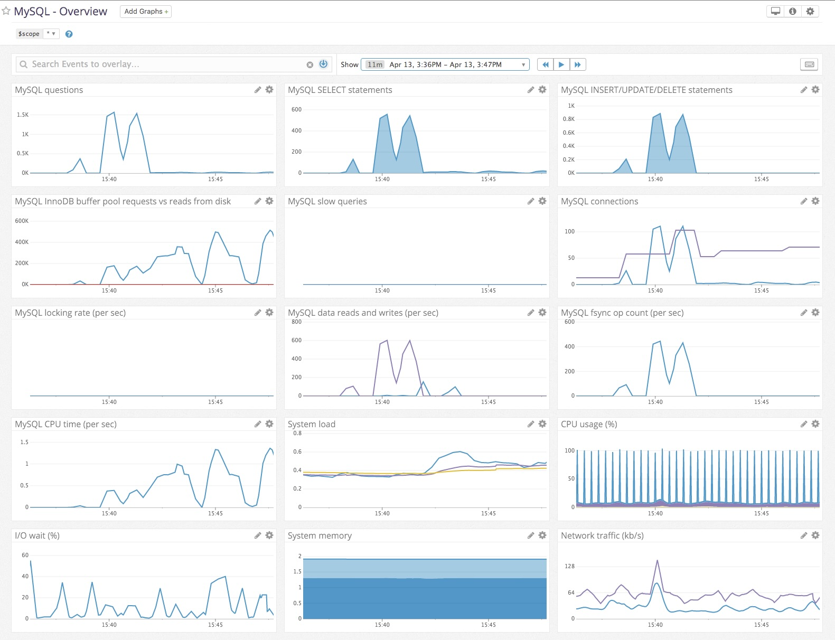Edit the CPU usage (%) graph
Viewport: 835px width, 640px height.
tap(804, 424)
